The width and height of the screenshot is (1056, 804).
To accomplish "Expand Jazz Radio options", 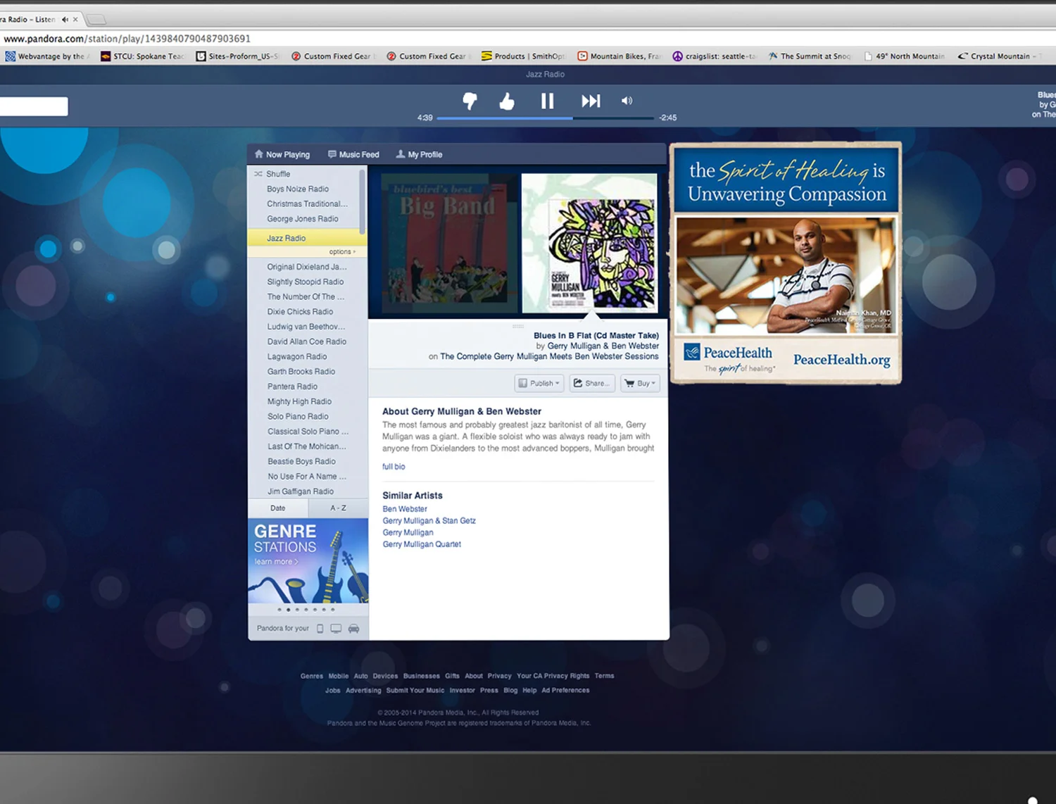I will 343,251.
